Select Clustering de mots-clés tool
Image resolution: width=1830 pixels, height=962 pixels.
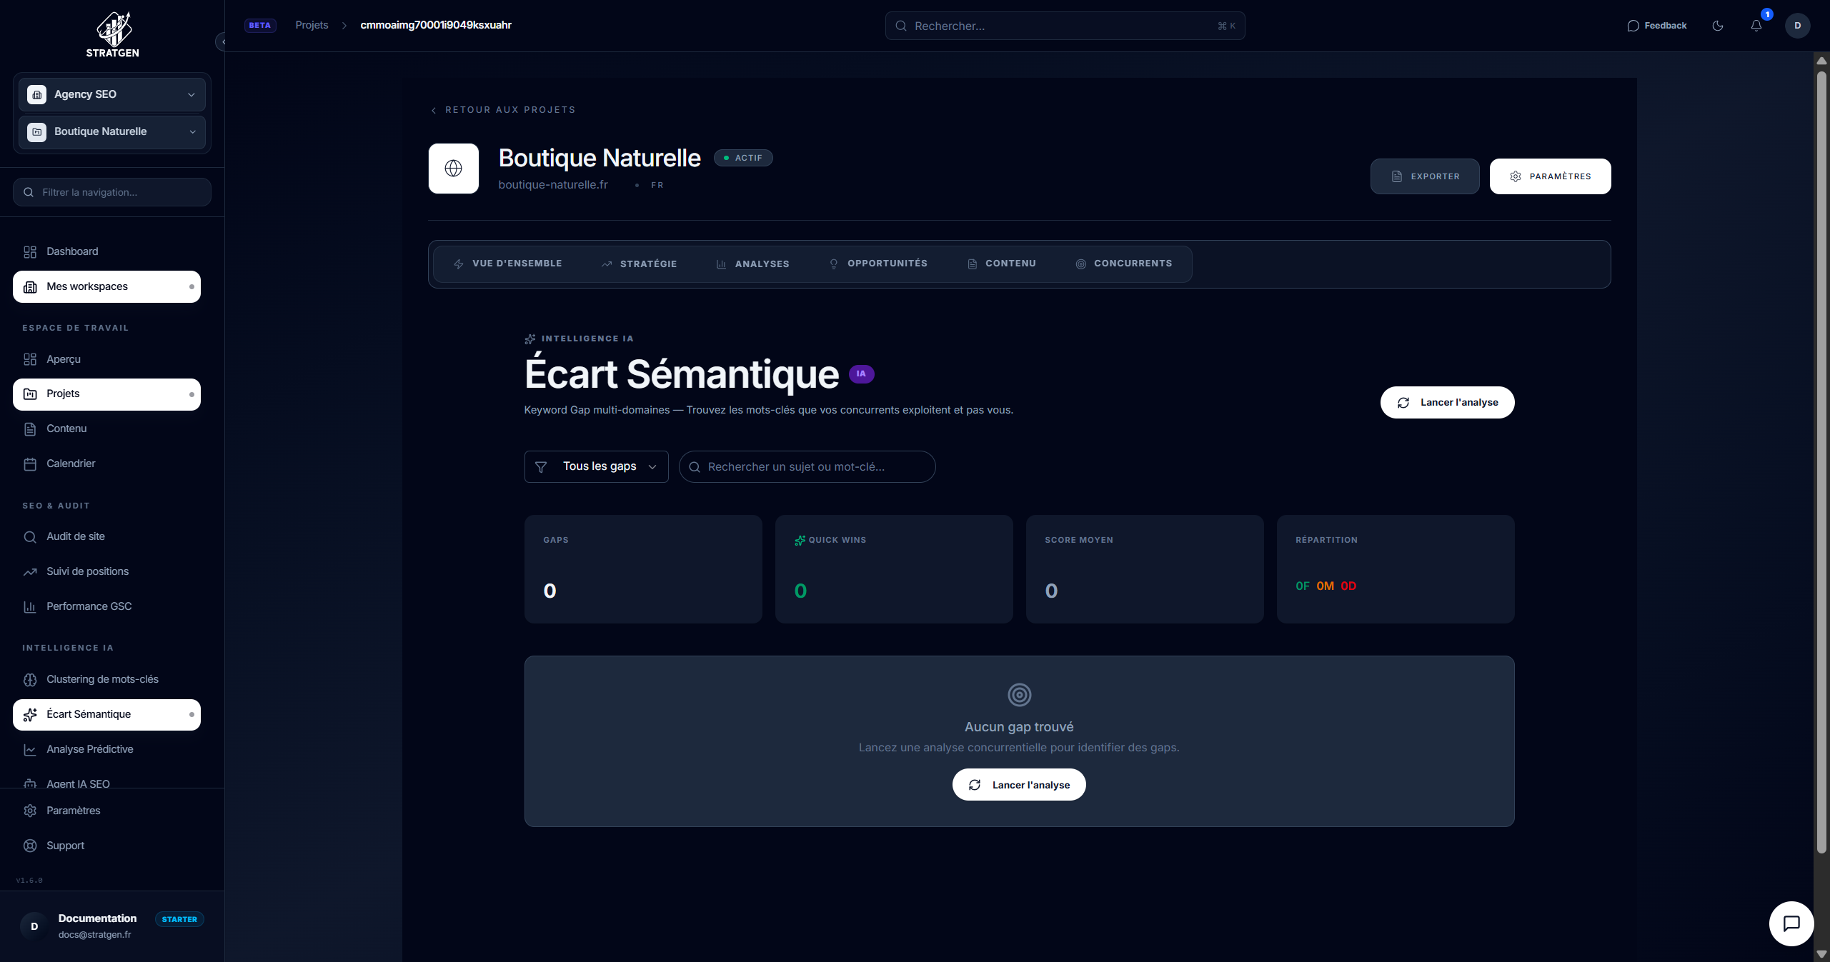point(102,679)
